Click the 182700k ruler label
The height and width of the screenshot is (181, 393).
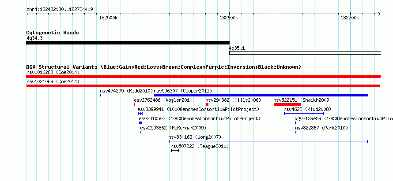coord(350,18)
